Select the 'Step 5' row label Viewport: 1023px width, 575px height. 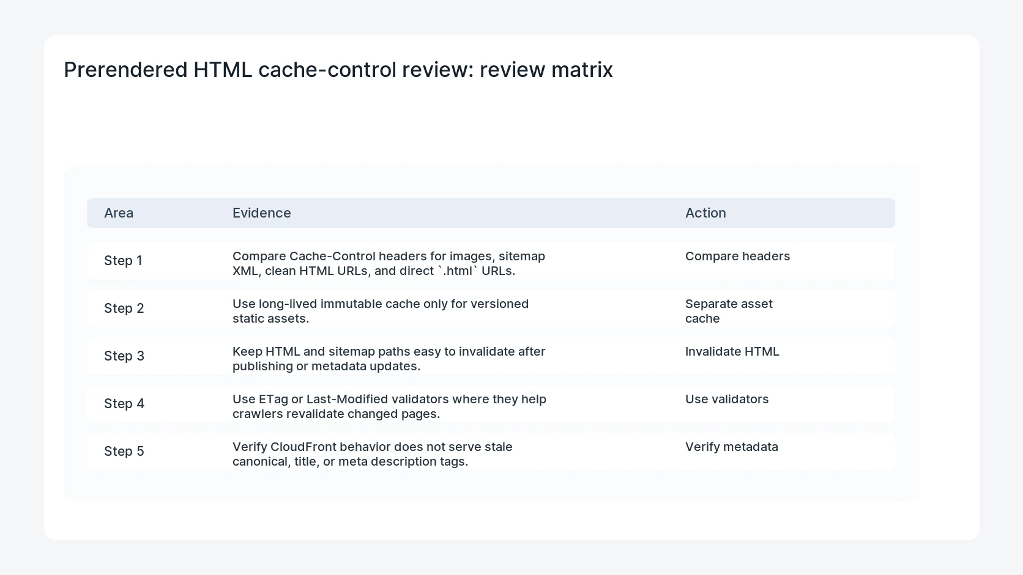(124, 451)
